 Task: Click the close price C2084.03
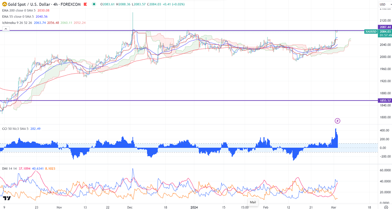tap(154, 4)
